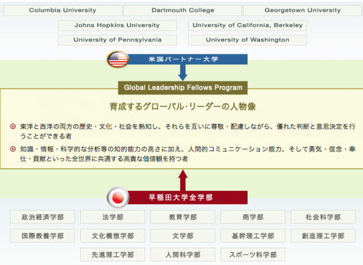Click the text 東洋と西洋の両方の歴史・文化・社会を熟知し
Viewport: 363px width, 265px height.
click(89, 127)
